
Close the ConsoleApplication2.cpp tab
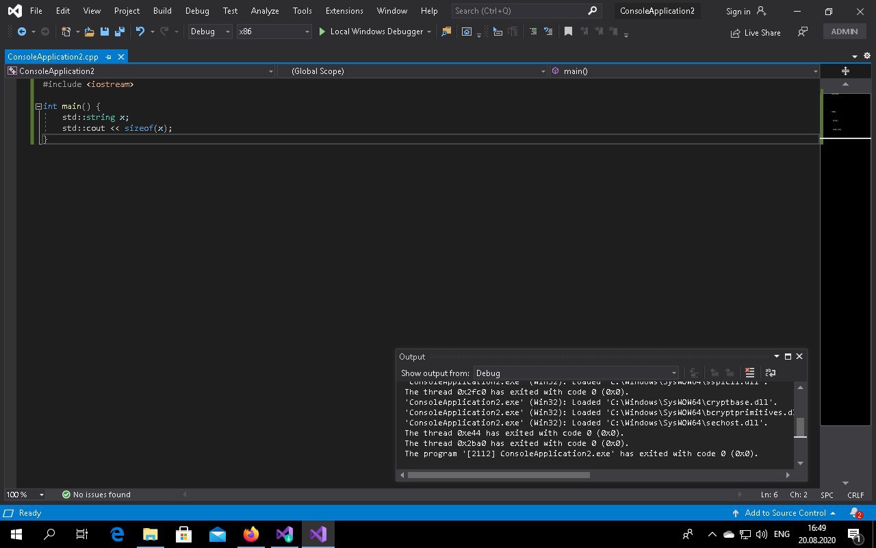tap(121, 57)
